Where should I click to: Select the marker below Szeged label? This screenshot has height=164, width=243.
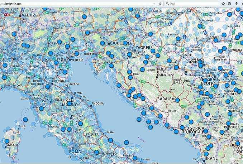pyautogui.click(x=215, y=40)
